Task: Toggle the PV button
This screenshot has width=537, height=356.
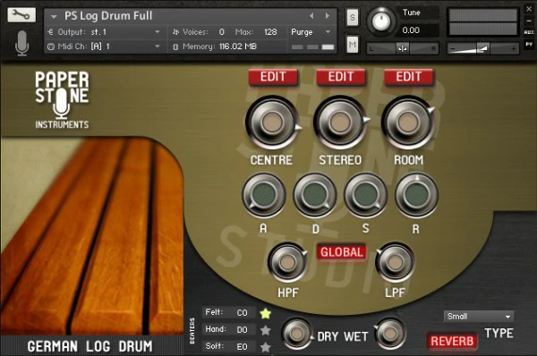Action: click(529, 44)
